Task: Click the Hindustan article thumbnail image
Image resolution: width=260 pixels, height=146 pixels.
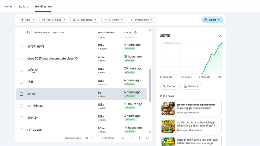Action: pyautogui.click(x=168, y=109)
